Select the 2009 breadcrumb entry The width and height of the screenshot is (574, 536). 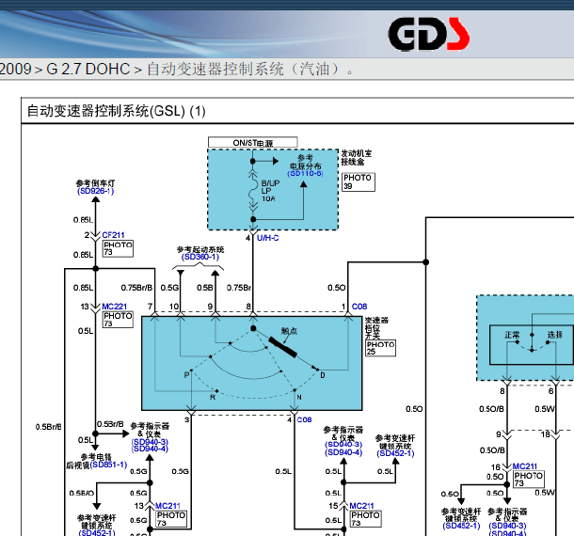pyautogui.click(x=15, y=69)
